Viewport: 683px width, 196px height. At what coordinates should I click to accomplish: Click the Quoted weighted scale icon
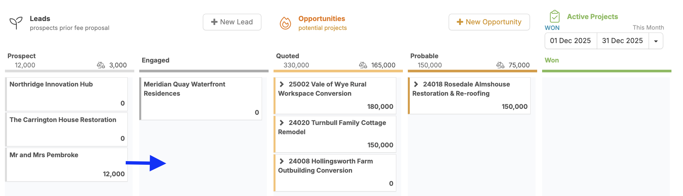pos(363,65)
